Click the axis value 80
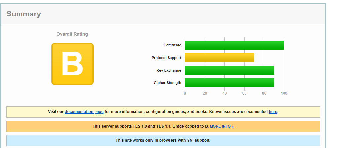Image resolution: width=341 pixels, height=148 pixels. click(264, 93)
